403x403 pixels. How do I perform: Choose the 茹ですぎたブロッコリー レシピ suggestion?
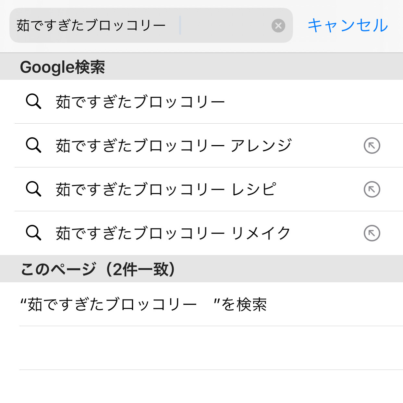[166, 189]
